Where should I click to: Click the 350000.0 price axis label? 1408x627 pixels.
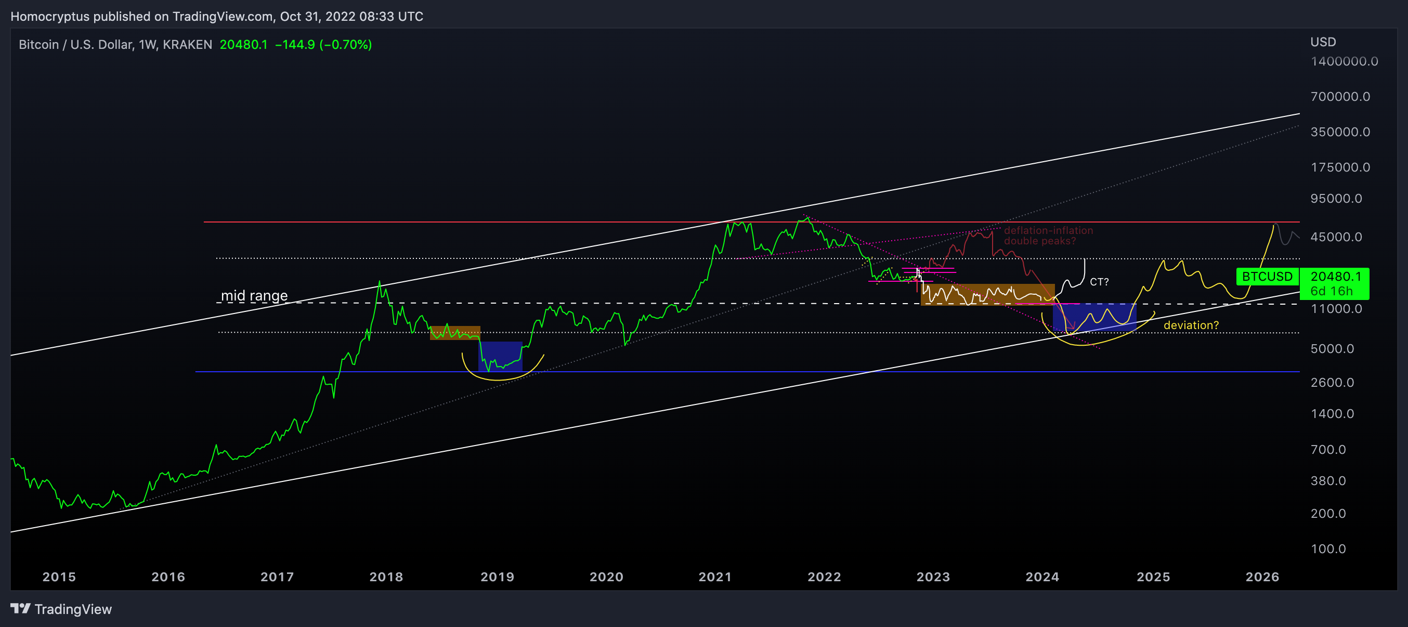point(1340,132)
